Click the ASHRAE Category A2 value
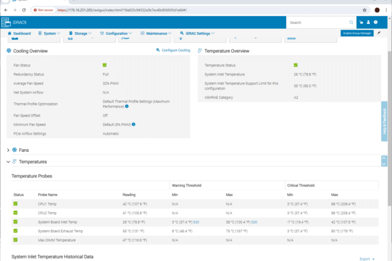Image resolution: width=392 pixels, height=261 pixels. coord(296,98)
